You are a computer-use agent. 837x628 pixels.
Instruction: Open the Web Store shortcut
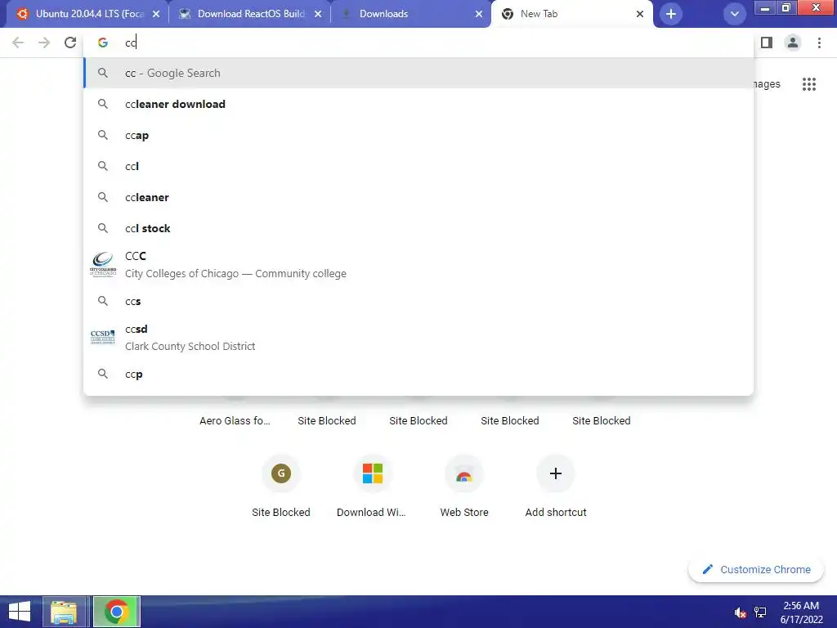coord(464,487)
